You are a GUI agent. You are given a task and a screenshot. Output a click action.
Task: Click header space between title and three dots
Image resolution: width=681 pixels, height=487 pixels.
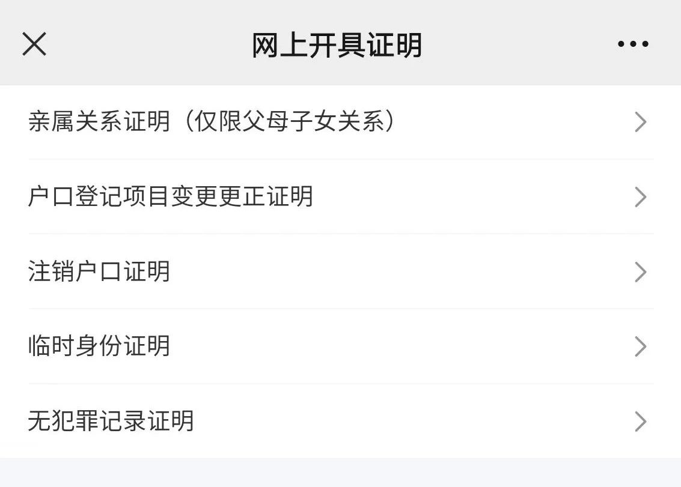(x=517, y=44)
